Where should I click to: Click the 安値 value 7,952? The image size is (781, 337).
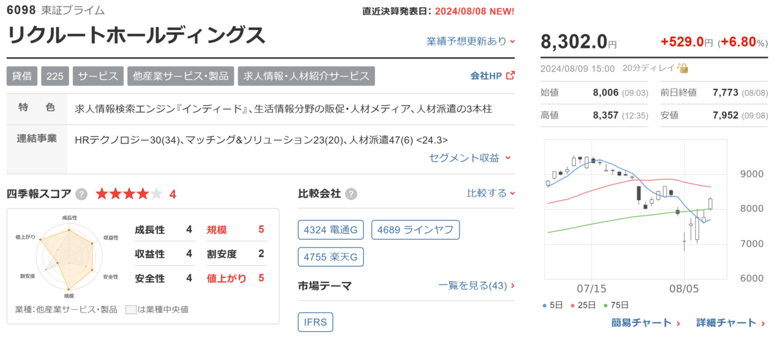point(725,115)
